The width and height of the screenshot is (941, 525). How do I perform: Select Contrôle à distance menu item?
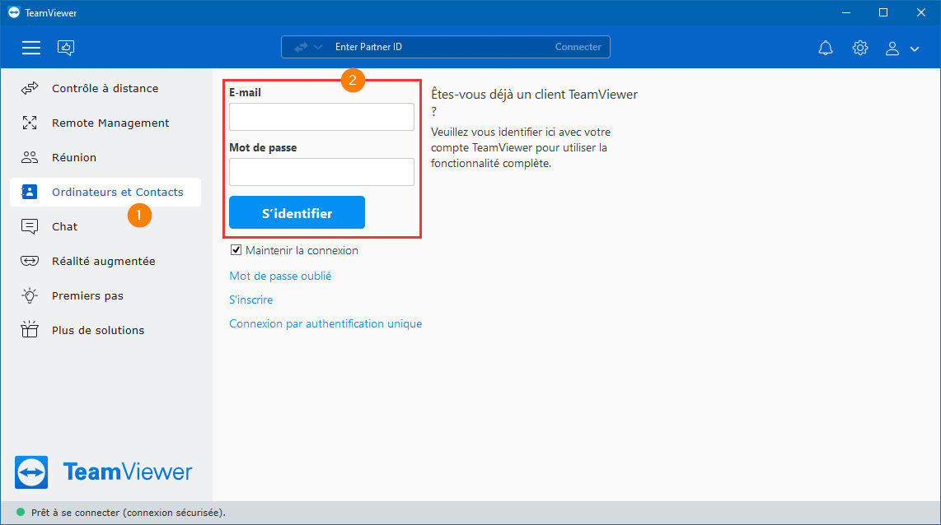[x=105, y=89]
